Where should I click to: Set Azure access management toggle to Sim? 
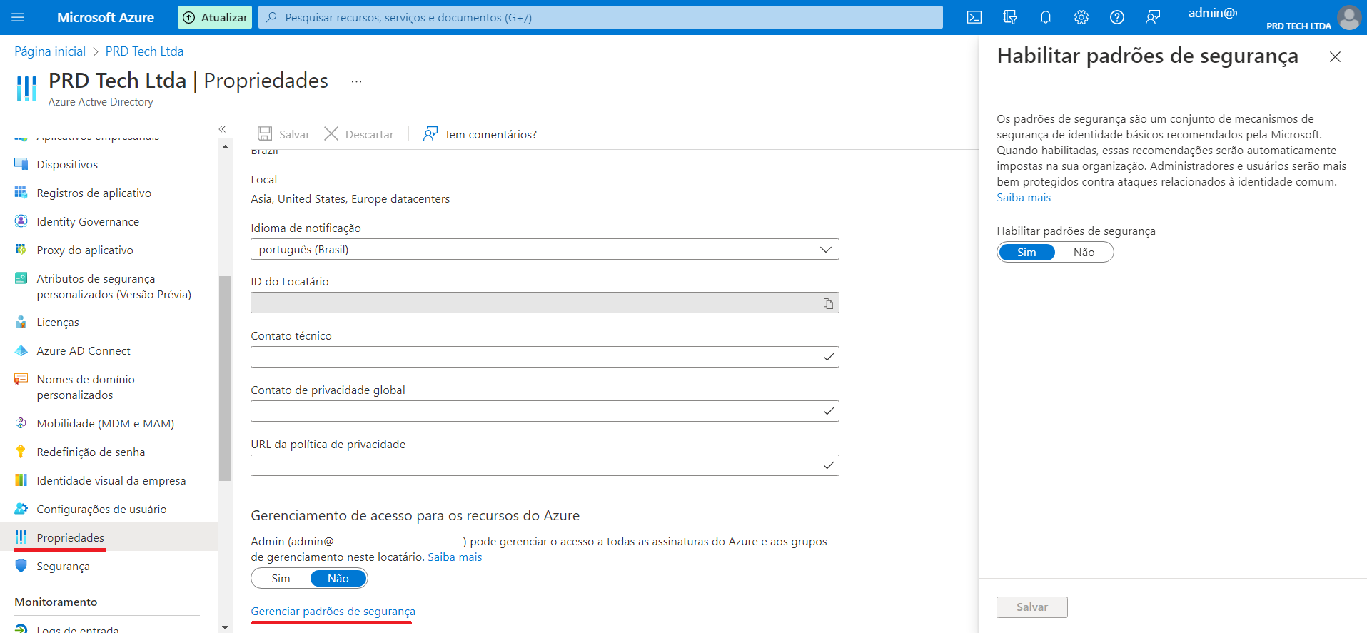pyautogui.click(x=281, y=578)
